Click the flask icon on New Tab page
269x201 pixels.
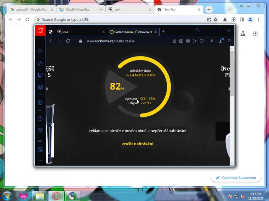pyautogui.click(x=243, y=34)
